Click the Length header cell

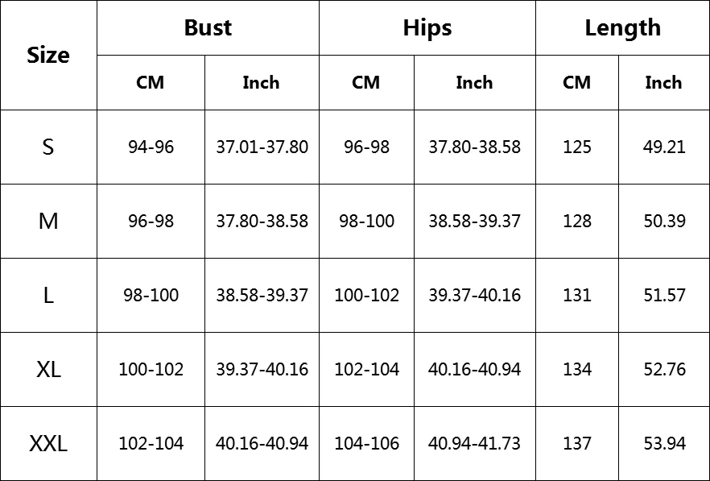pyautogui.click(x=622, y=27)
